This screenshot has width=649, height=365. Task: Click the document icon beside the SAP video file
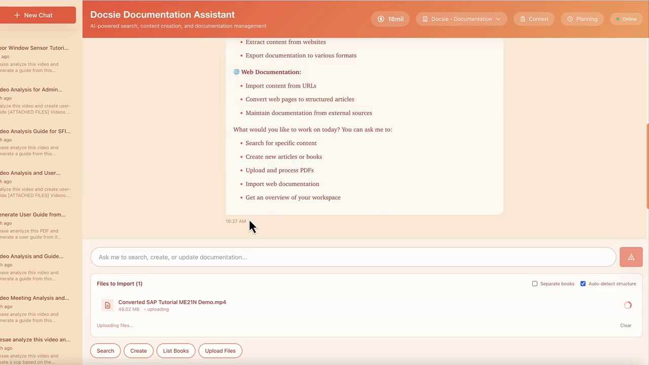[x=107, y=305]
